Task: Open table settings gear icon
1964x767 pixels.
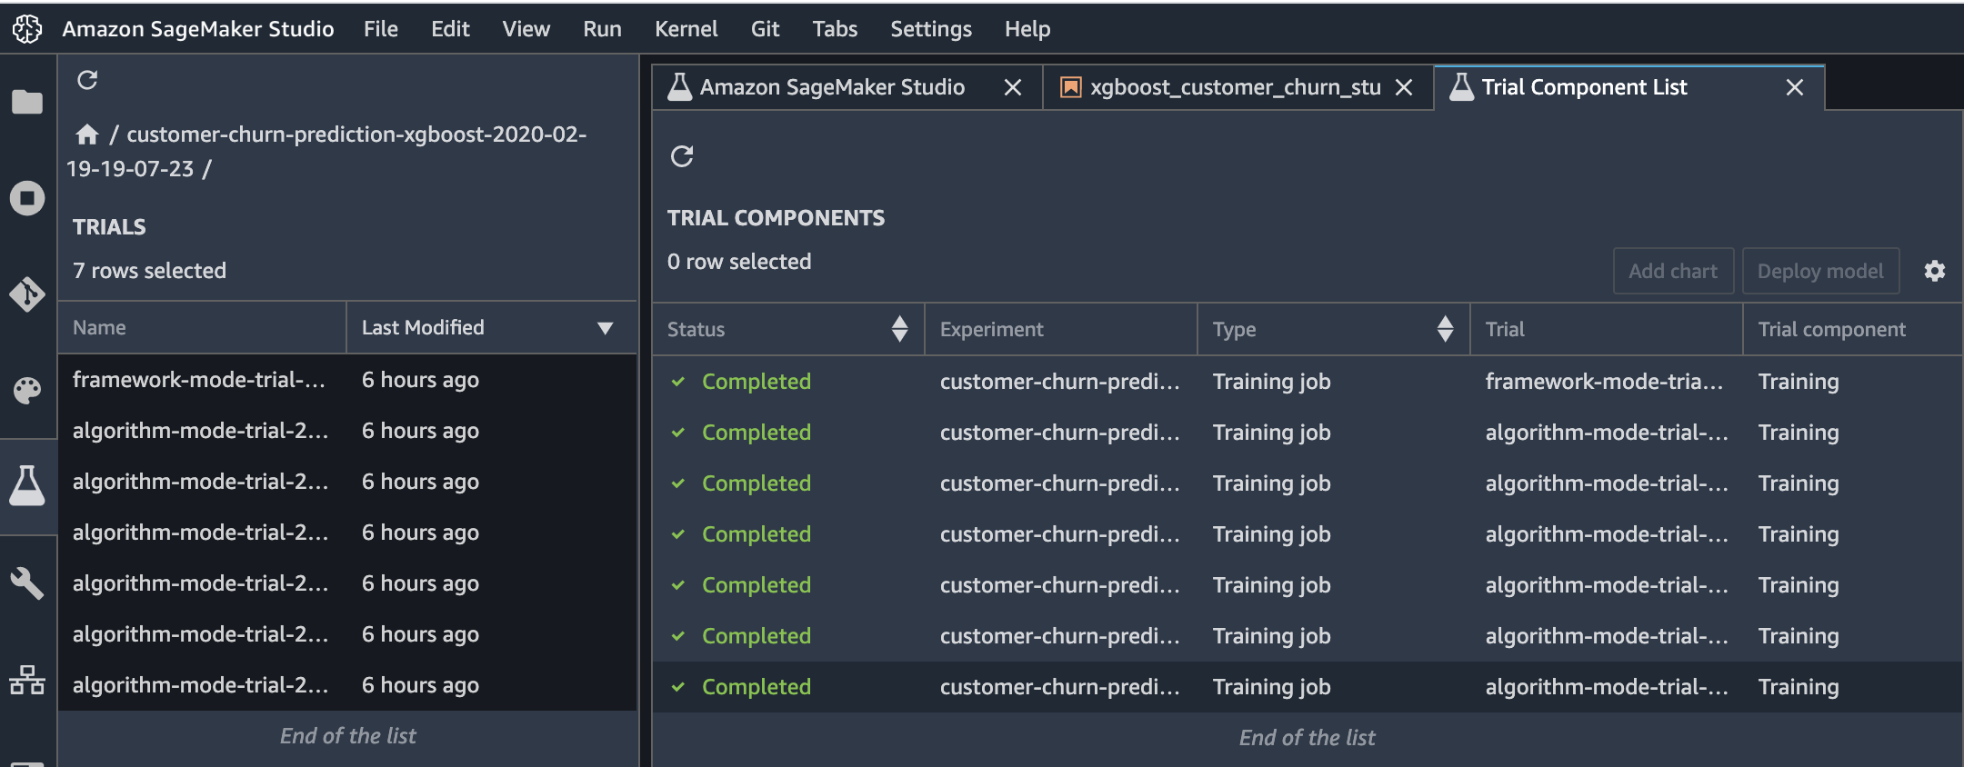Action: point(1935,271)
